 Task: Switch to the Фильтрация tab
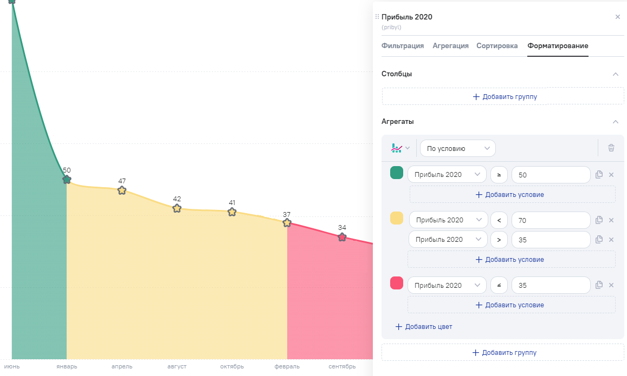click(x=402, y=46)
